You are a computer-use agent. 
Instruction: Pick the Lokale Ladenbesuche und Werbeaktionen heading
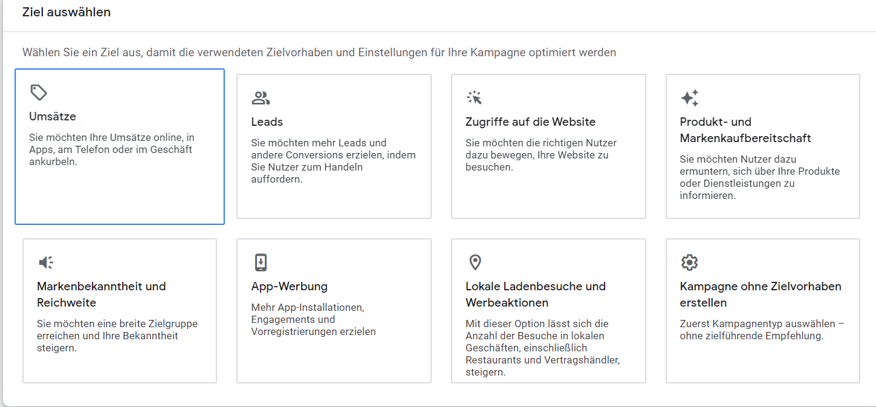(x=536, y=295)
